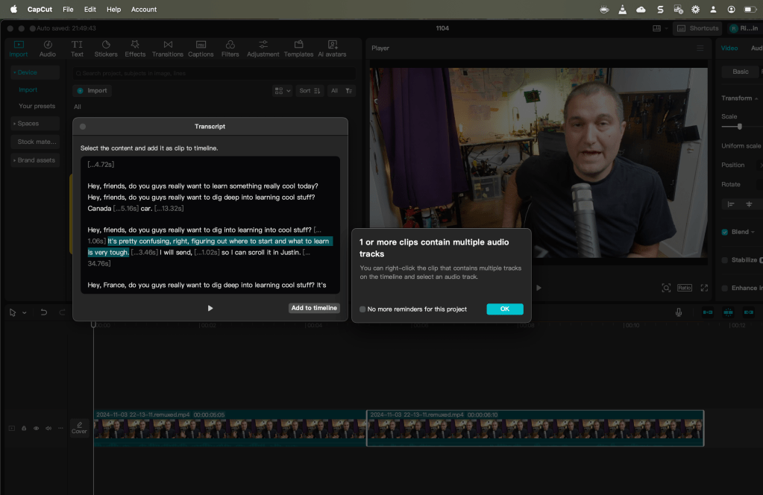The image size is (763, 495).
Task: Enable the Enhance image checkbox
Action: click(x=724, y=289)
